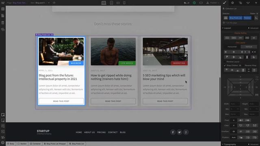Open the Element Settings gear tab
The height and width of the screenshot is (146, 260).
(x=232, y=3)
